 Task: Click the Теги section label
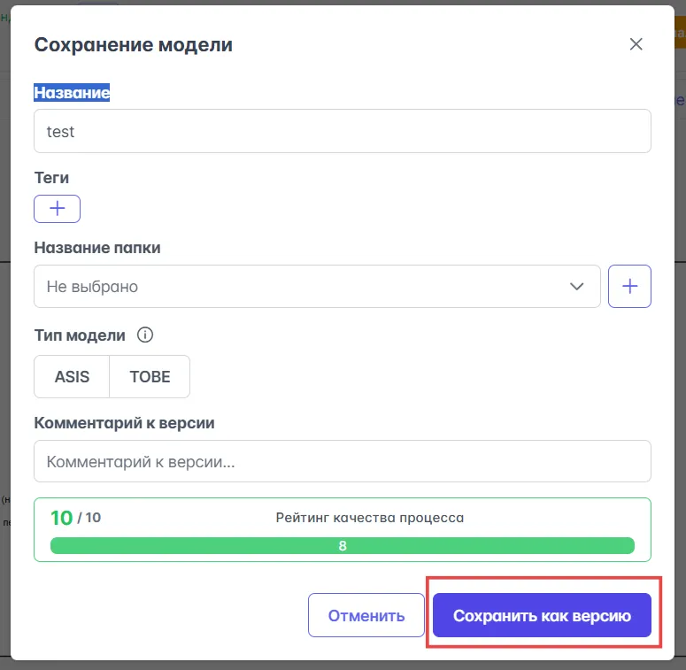tap(51, 178)
